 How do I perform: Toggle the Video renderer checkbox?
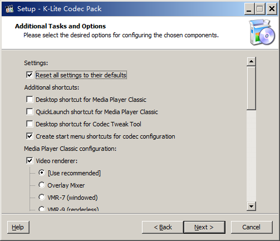[x=30, y=161]
